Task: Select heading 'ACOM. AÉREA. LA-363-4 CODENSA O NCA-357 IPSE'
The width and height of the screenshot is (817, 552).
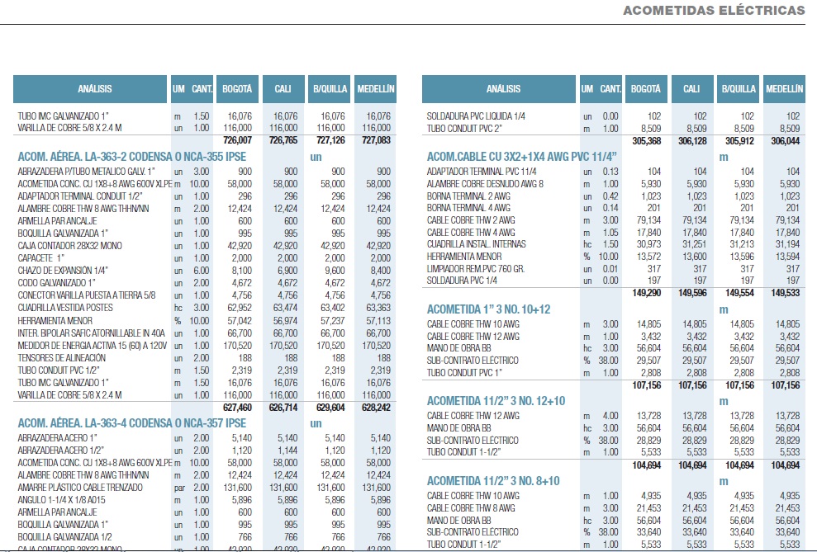Action: [132, 423]
